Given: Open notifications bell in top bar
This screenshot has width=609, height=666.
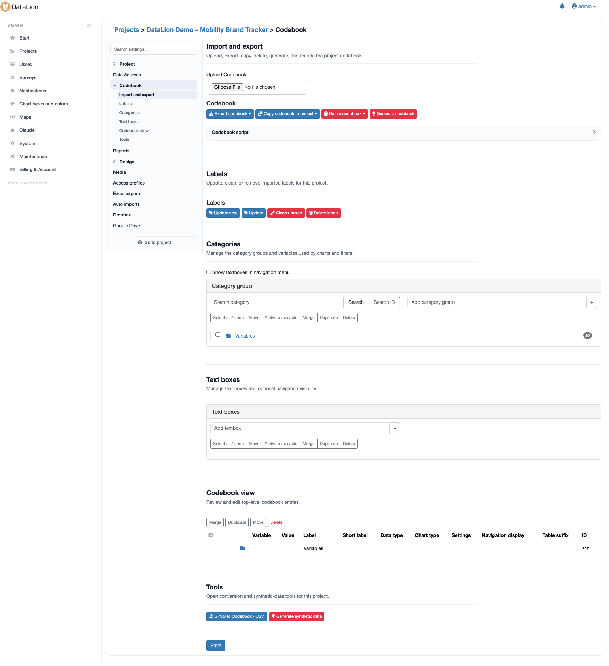Looking at the screenshot, I should coord(562,6).
